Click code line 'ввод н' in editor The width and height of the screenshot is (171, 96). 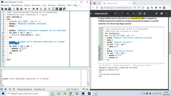point(13,26)
